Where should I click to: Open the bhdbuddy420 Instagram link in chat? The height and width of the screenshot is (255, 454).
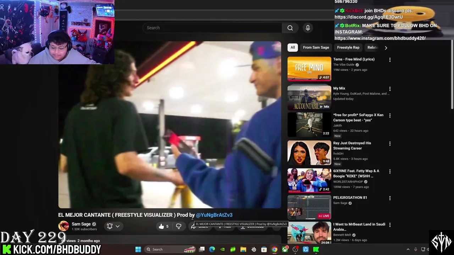point(380,38)
